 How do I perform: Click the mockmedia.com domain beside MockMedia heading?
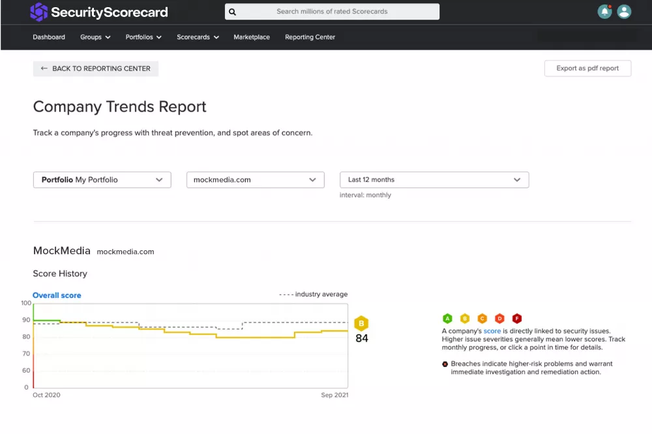pos(125,252)
